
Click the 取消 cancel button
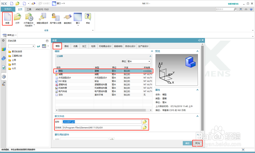(x=197, y=143)
